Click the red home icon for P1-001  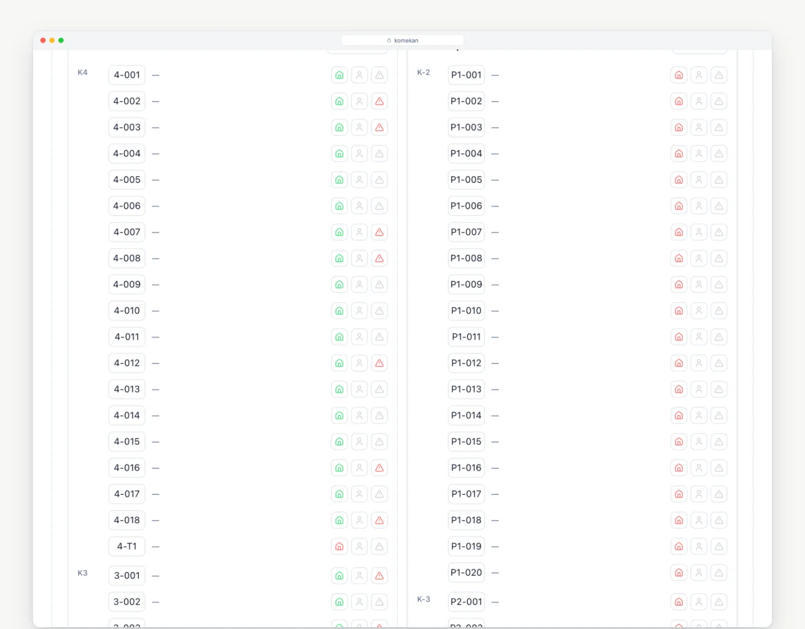point(679,75)
